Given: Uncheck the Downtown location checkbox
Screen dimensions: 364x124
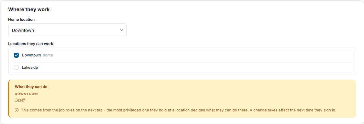Looking at the screenshot, I should click(16, 55).
